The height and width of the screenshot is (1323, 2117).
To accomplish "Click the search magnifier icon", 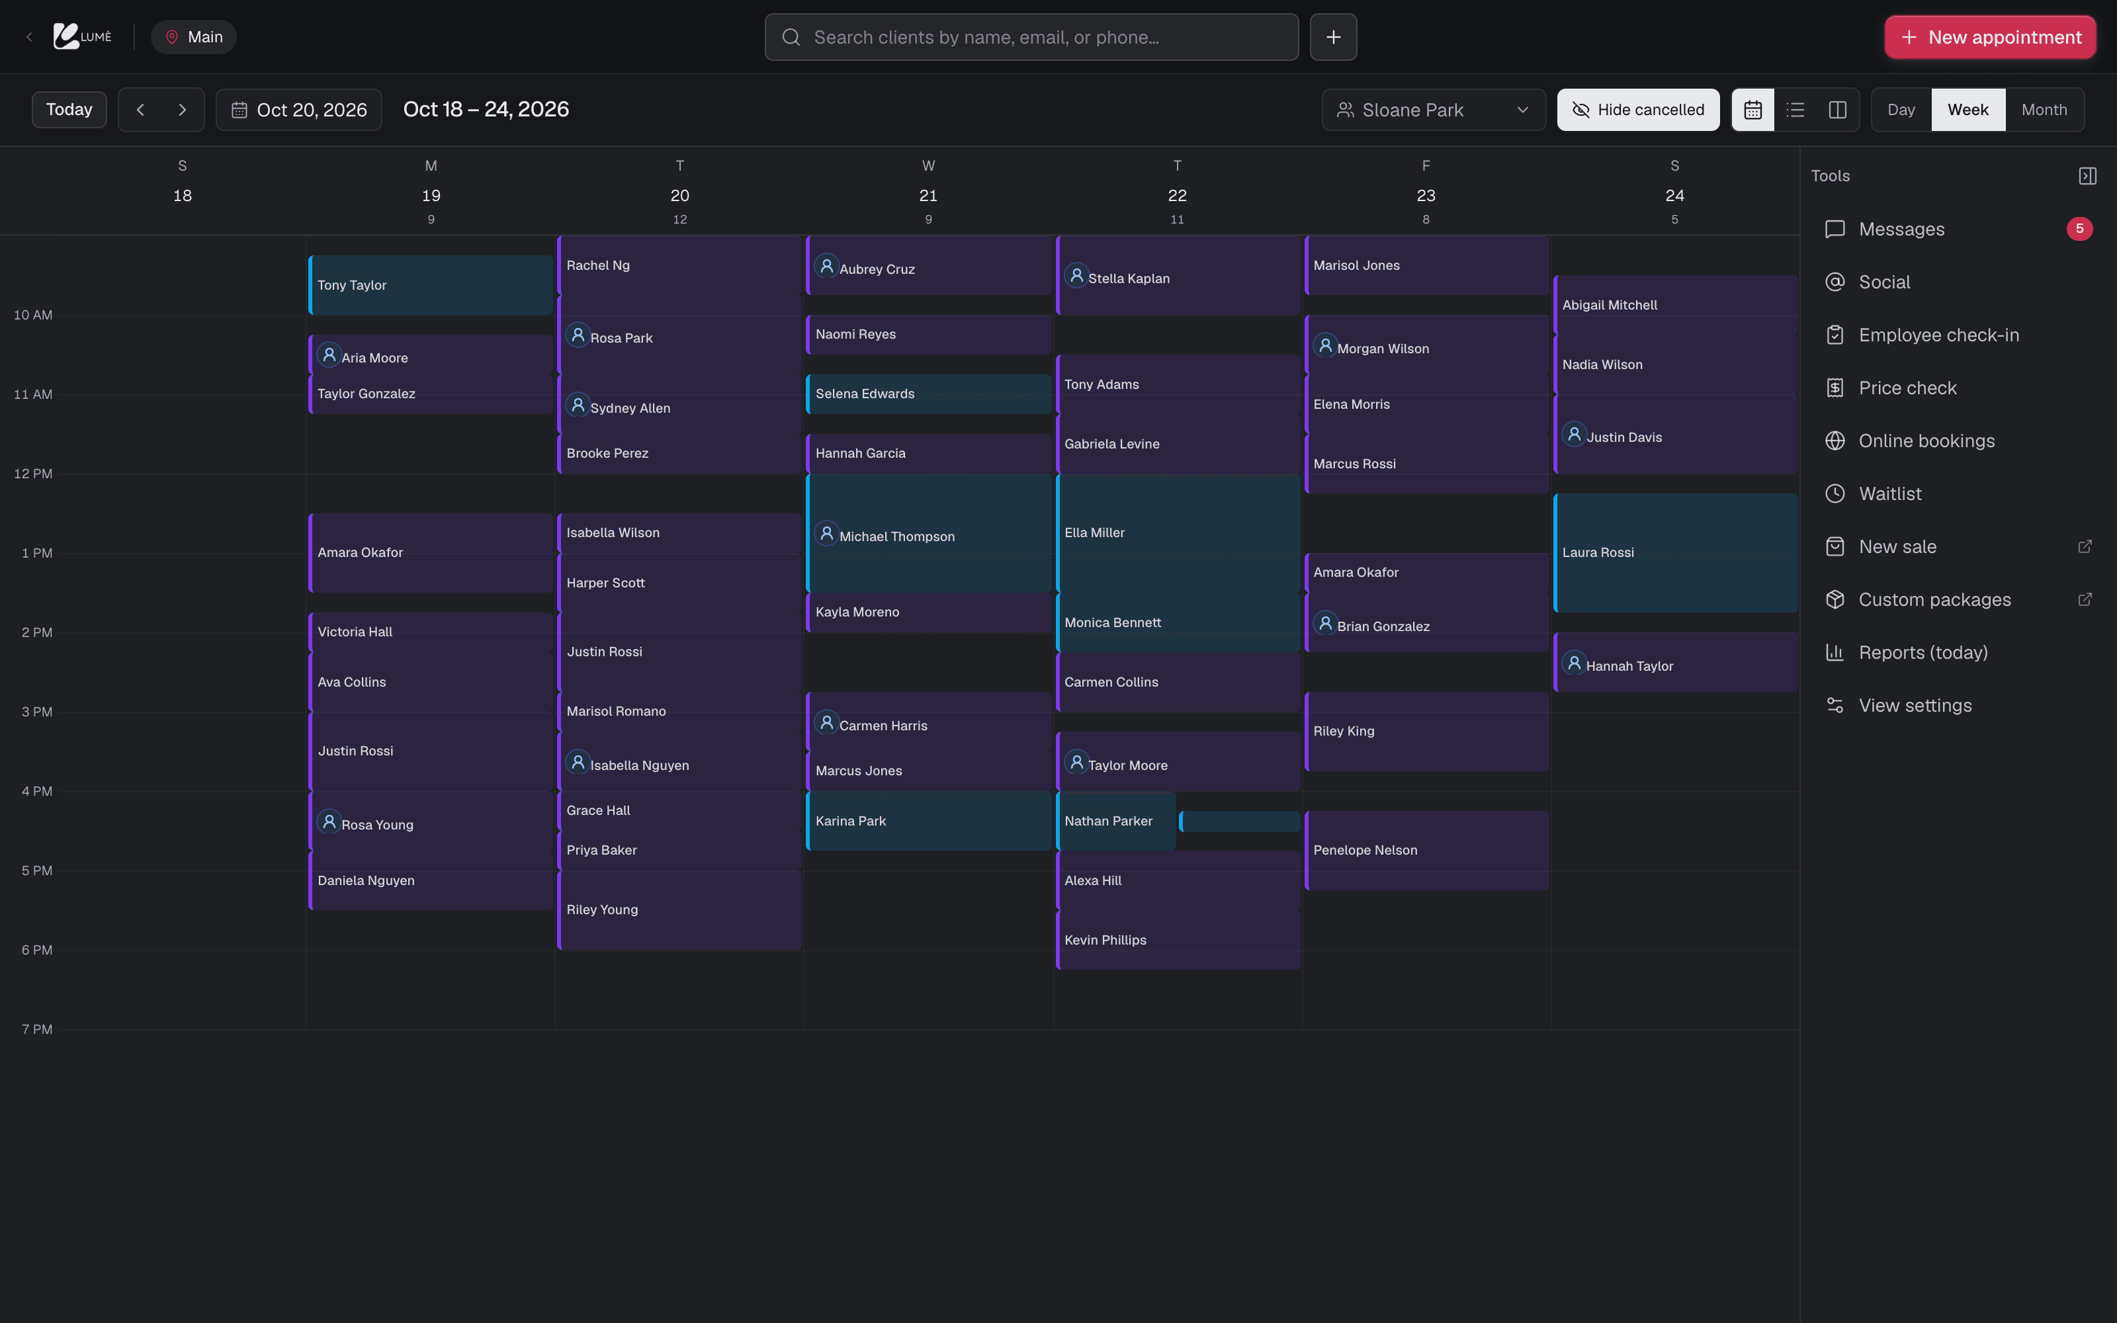I will pyautogui.click(x=791, y=37).
